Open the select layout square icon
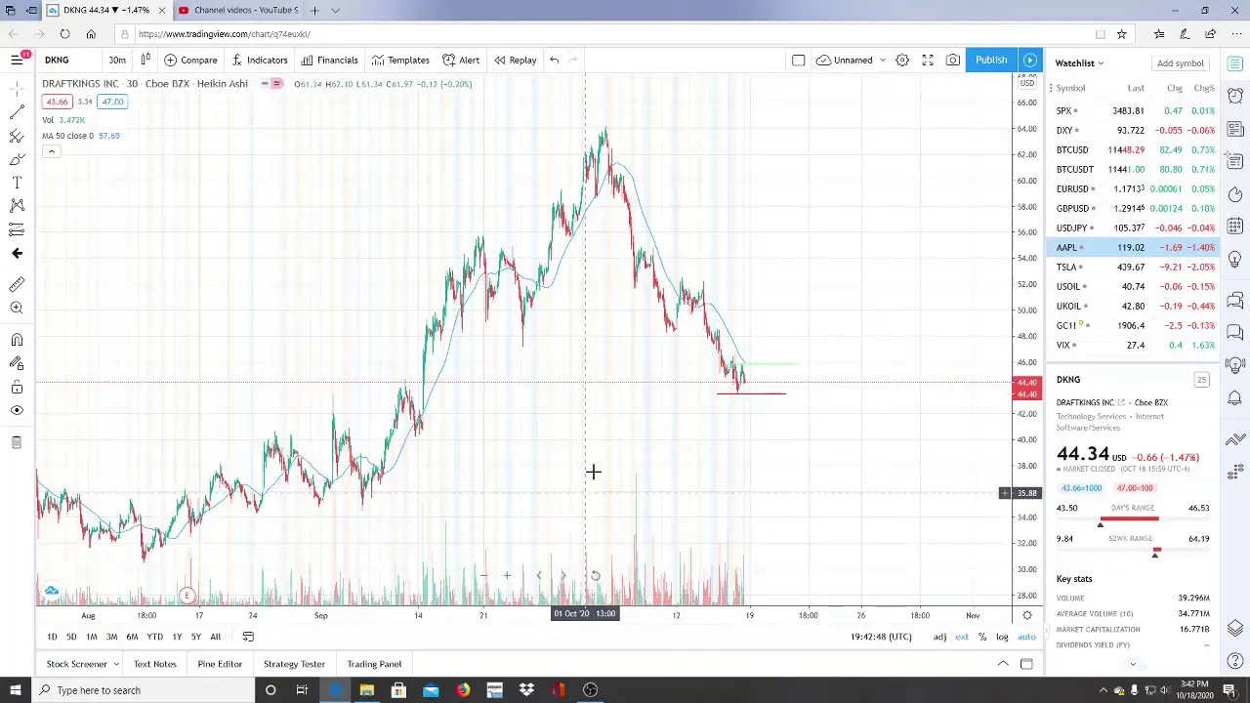The width and height of the screenshot is (1250, 703). point(798,60)
